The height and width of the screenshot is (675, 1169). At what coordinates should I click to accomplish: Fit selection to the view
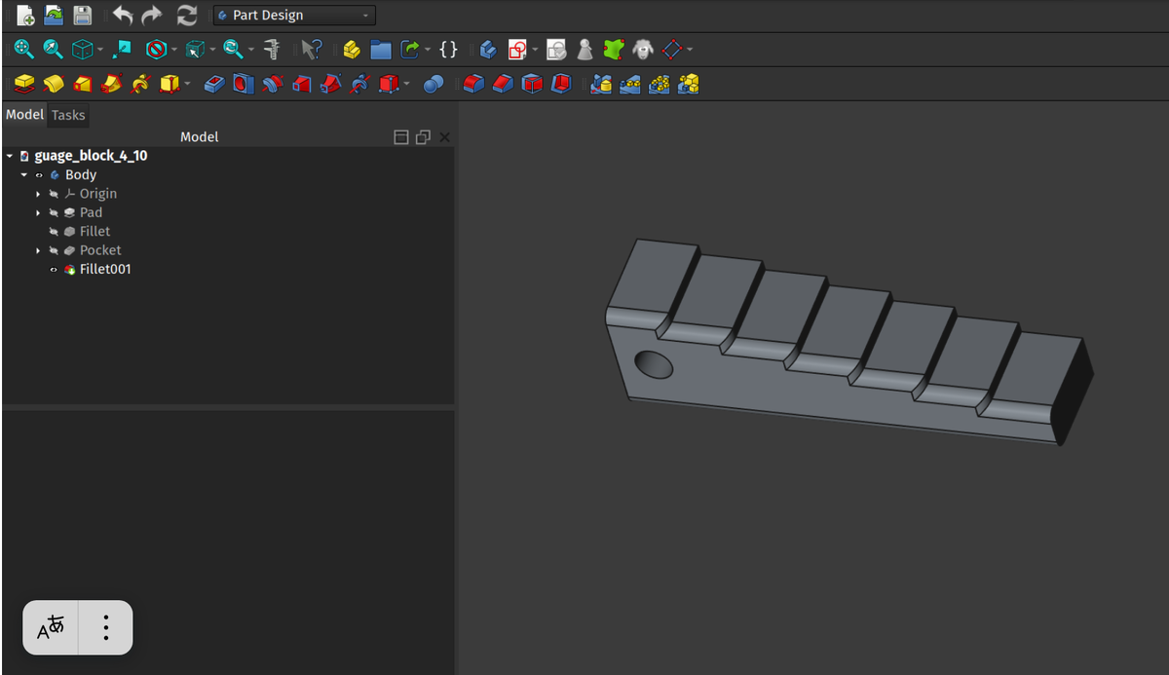pyautogui.click(x=53, y=49)
